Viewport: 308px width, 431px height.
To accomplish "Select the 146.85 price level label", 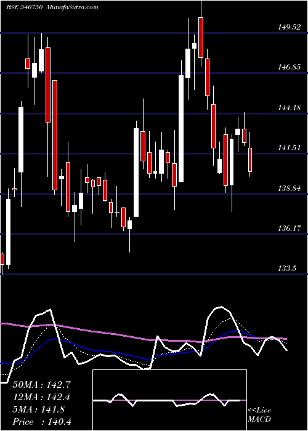I will [290, 67].
